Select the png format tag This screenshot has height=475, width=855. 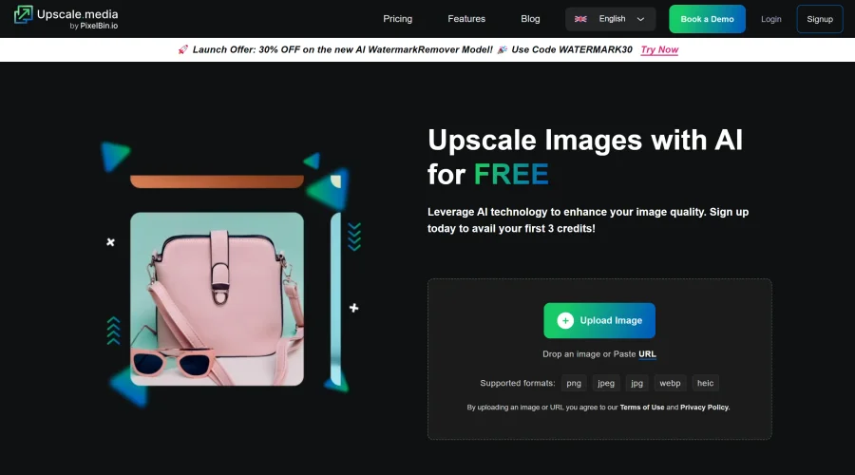pos(574,384)
